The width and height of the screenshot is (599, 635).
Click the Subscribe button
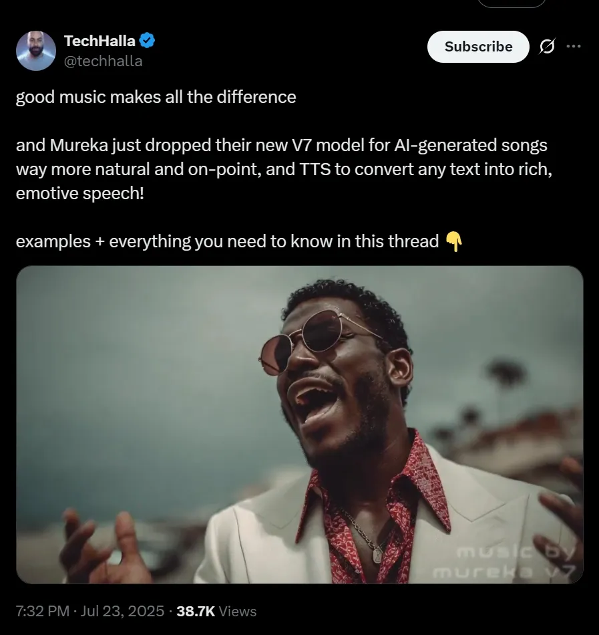(x=478, y=47)
